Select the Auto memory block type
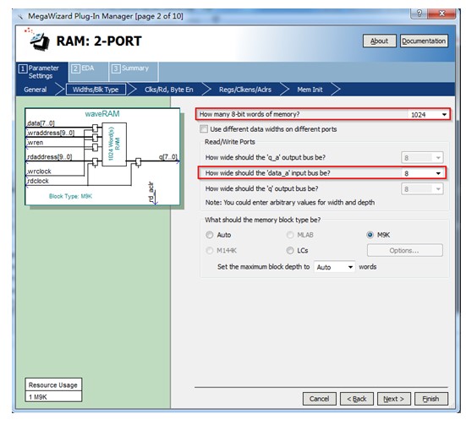The height and width of the screenshot is (425, 466). [x=210, y=235]
